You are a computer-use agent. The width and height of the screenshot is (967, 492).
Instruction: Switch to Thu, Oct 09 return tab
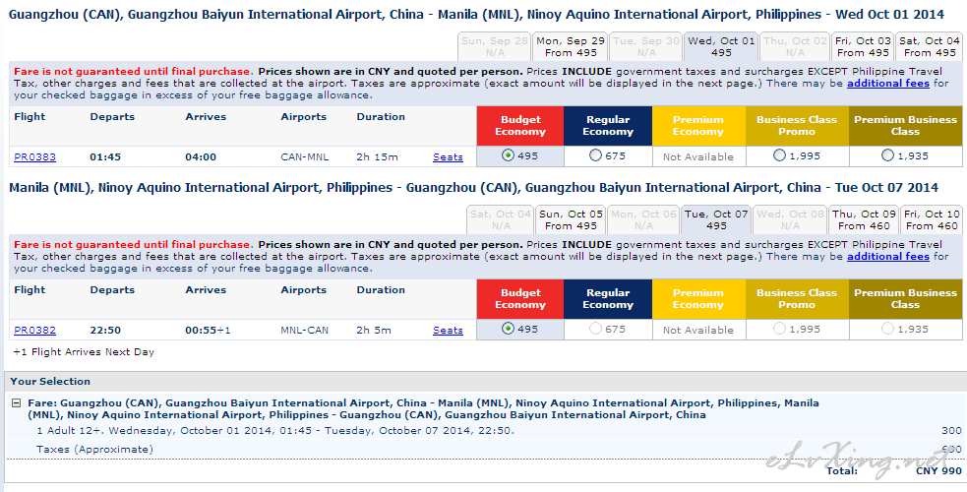click(864, 220)
